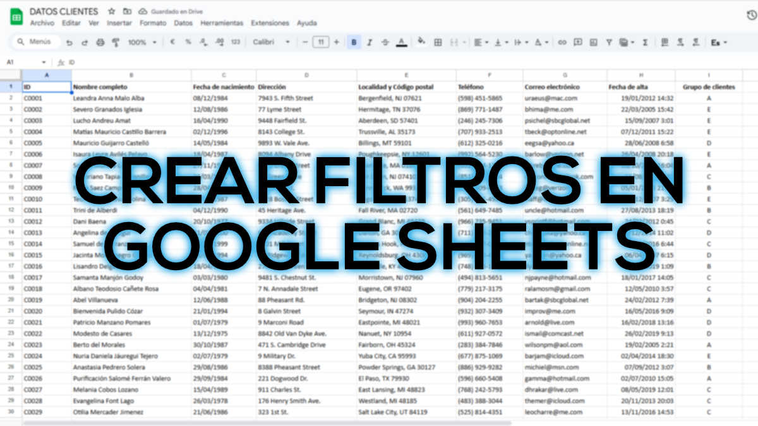Image resolution: width=758 pixels, height=426 pixels.
Task: Open the text rotation dropdown
Action: point(541,42)
